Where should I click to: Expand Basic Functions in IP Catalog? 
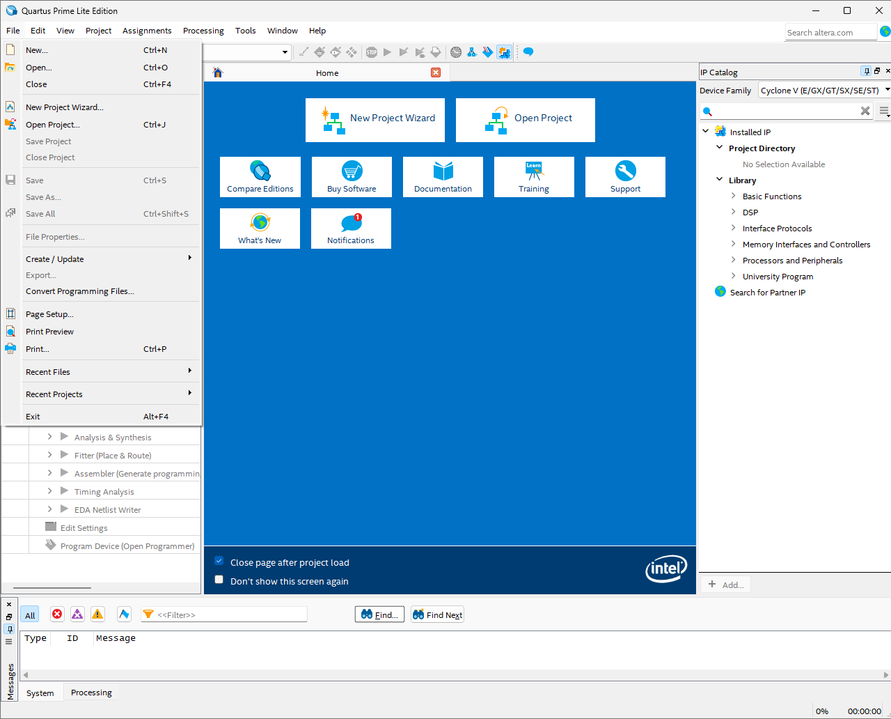tap(733, 196)
